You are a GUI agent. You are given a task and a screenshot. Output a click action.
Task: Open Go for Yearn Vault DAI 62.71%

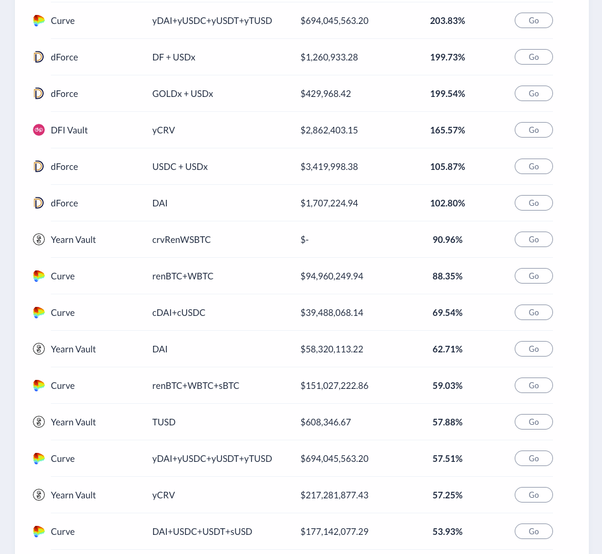tap(534, 349)
